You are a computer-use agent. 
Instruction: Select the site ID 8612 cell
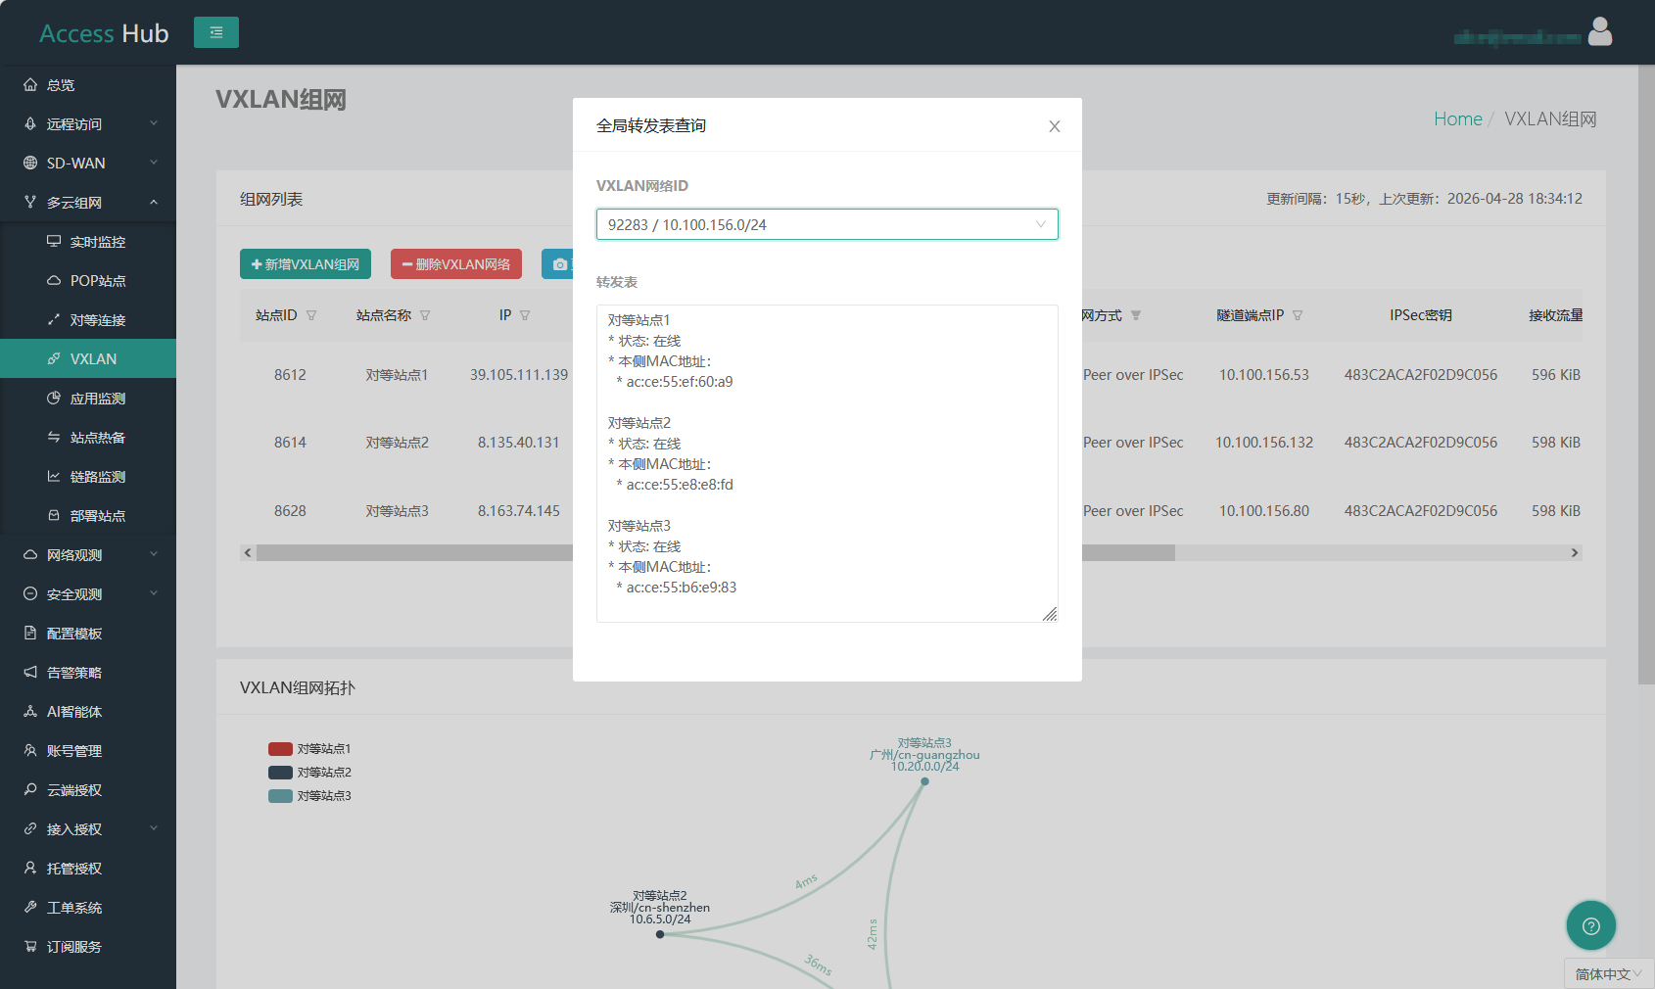[290, 375]
